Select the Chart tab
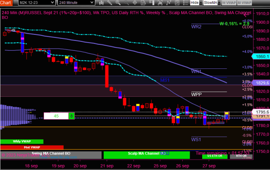This screenshot has width=270, height=170. tap(6, 3)
